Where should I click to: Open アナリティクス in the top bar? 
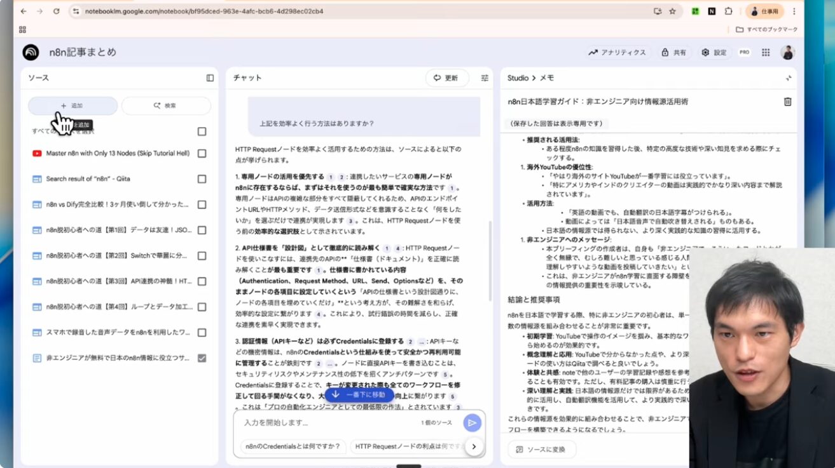(617, 53)
